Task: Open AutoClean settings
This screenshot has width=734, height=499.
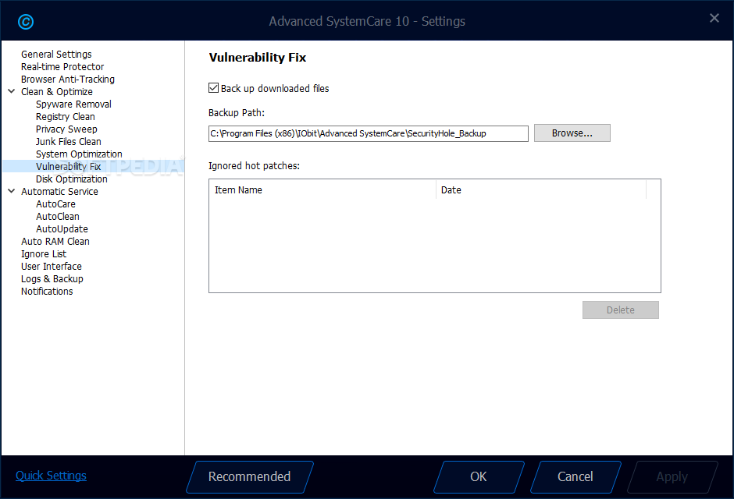Action: [x=58, y=216]
